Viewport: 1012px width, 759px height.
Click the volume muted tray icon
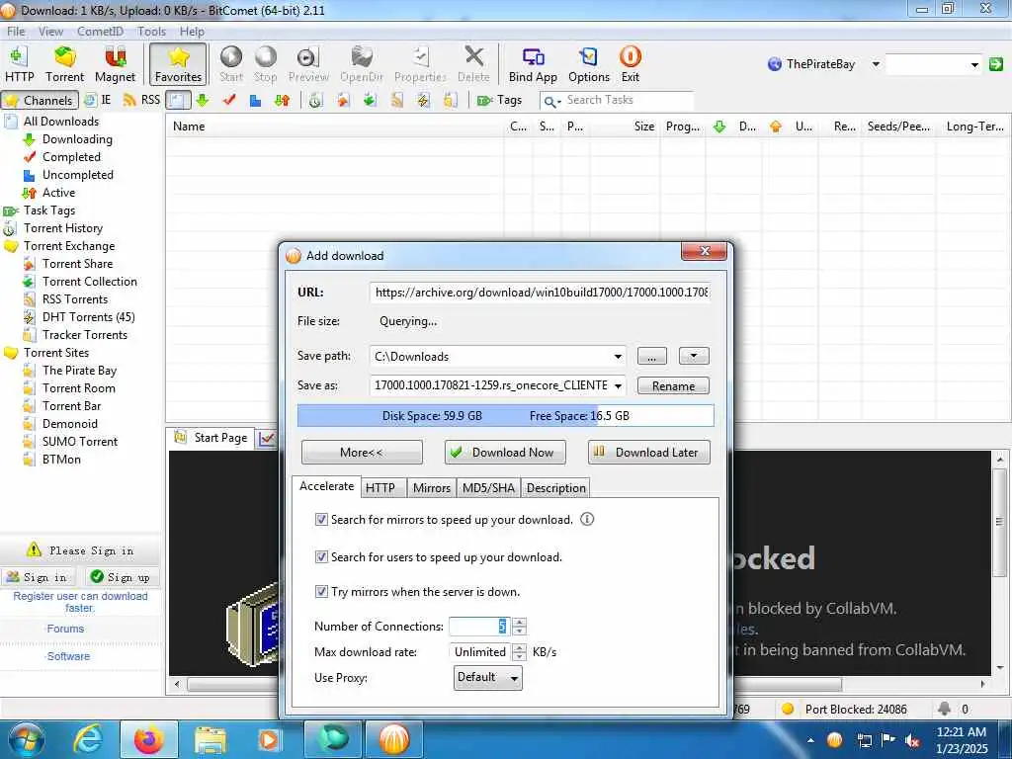[912, 740]
